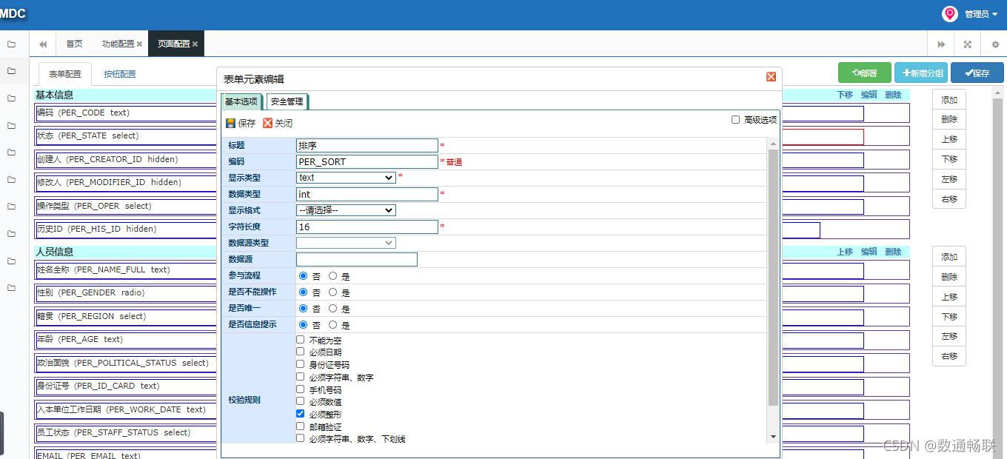Viewport: 1007px width, 459px height.
Task: Click 右移 button beside 基本信息 group
Action: pos(949,199)
